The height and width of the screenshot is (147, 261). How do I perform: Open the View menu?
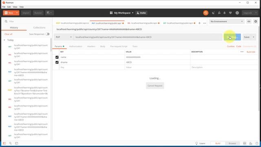pyautogui.click(x=15, y=7)
